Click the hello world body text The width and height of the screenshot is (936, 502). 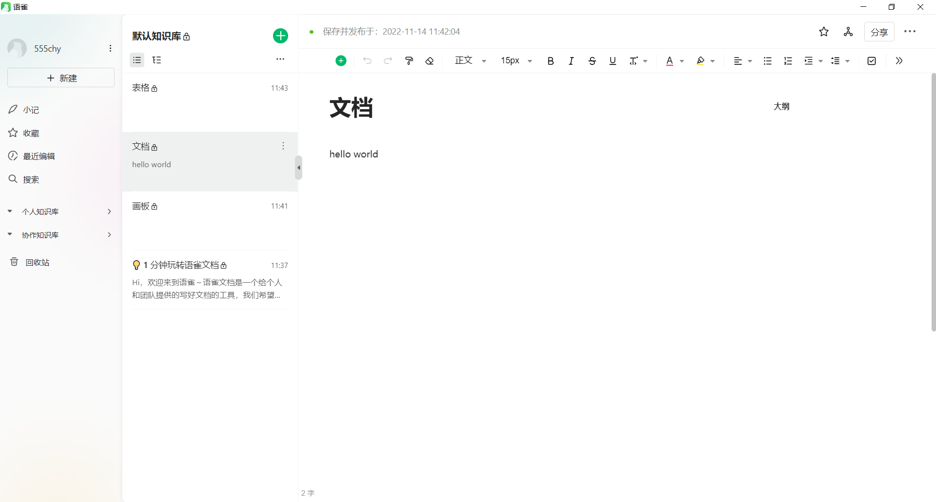point(353,154)
